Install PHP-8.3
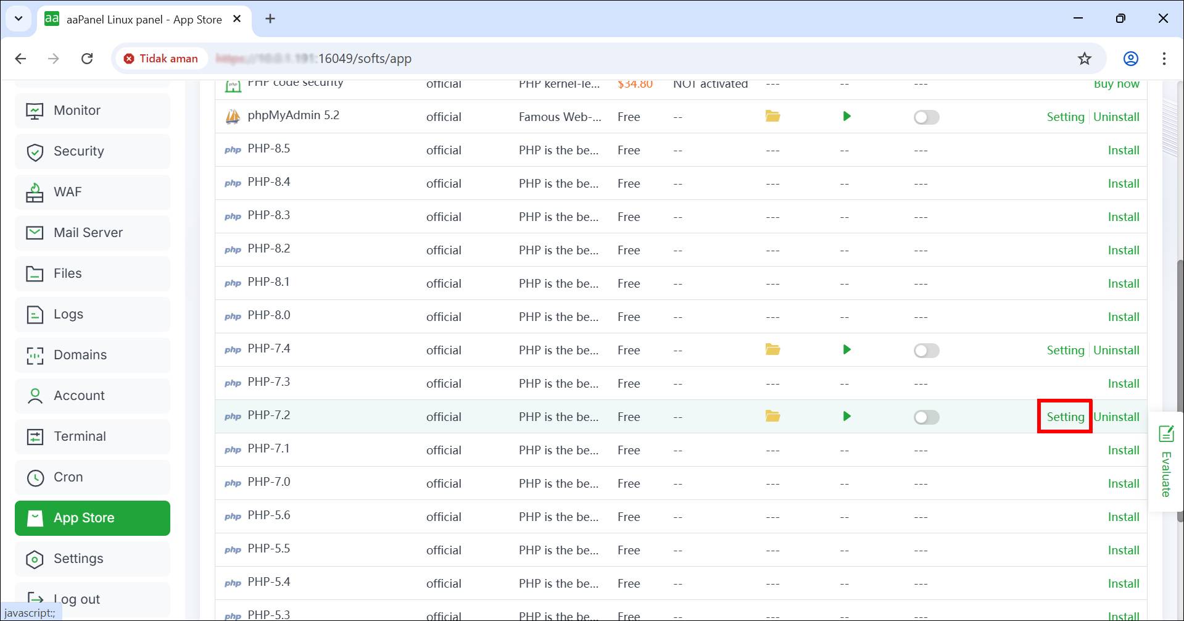This screenshot has height=621, width=1184. [x=1123, y=217]
